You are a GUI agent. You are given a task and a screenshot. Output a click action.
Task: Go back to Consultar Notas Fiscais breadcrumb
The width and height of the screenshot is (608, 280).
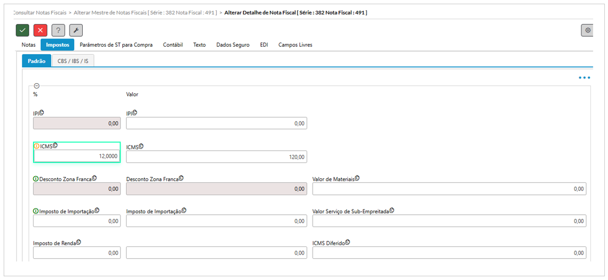point(40,13)
